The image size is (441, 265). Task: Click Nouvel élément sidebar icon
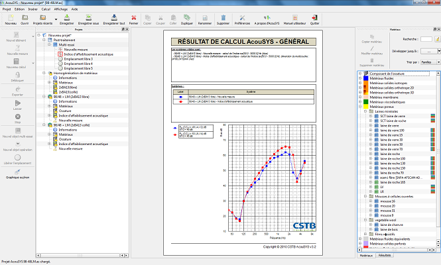17,35
